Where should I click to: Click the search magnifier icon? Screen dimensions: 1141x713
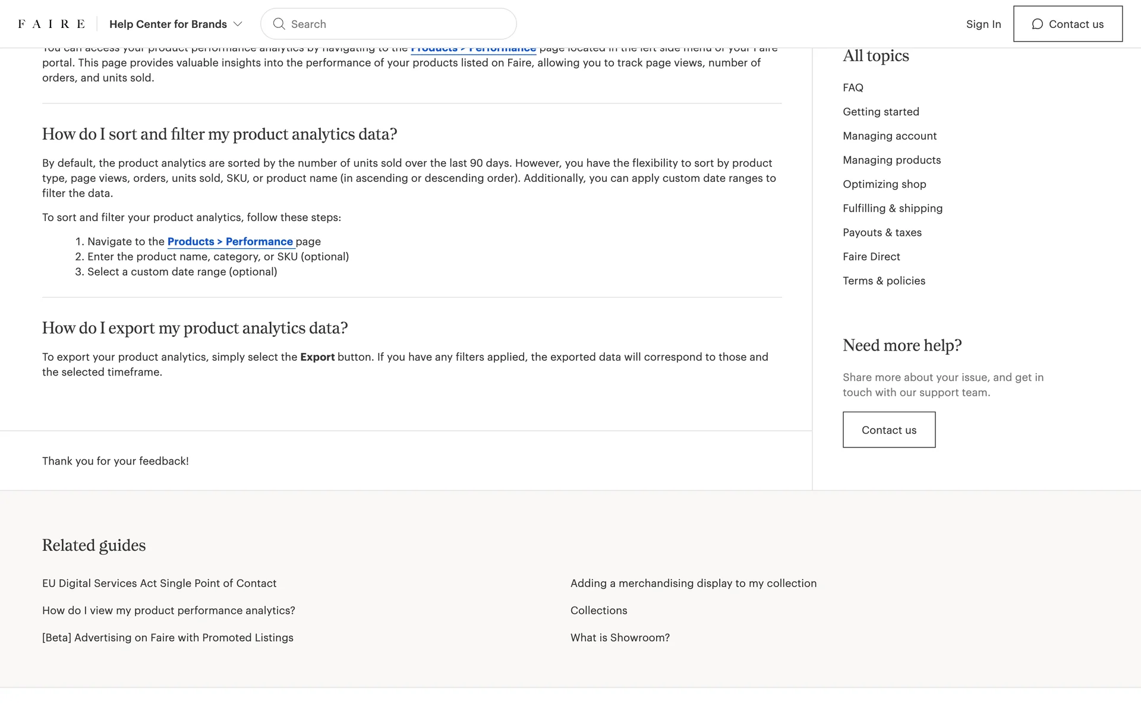coord(279,24)
